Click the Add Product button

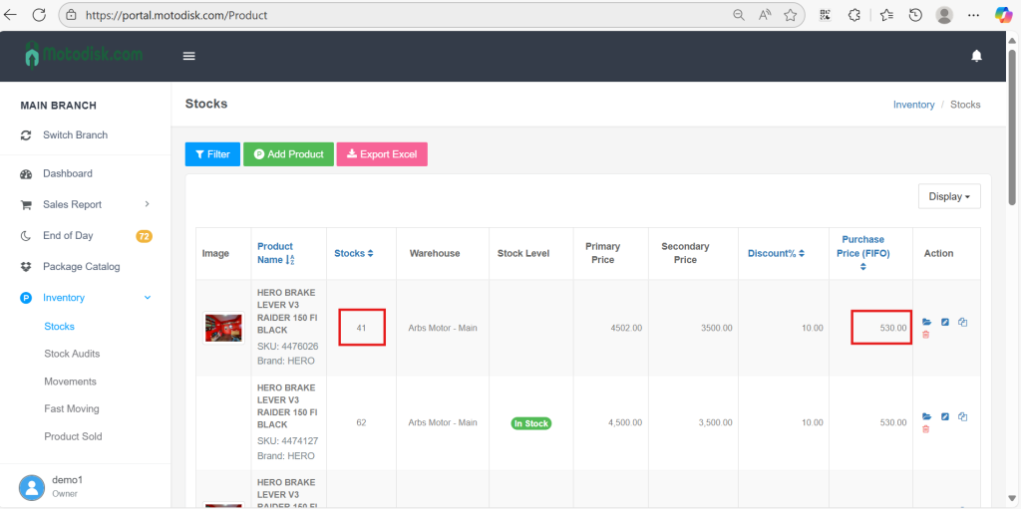click(x=288, y=154)
